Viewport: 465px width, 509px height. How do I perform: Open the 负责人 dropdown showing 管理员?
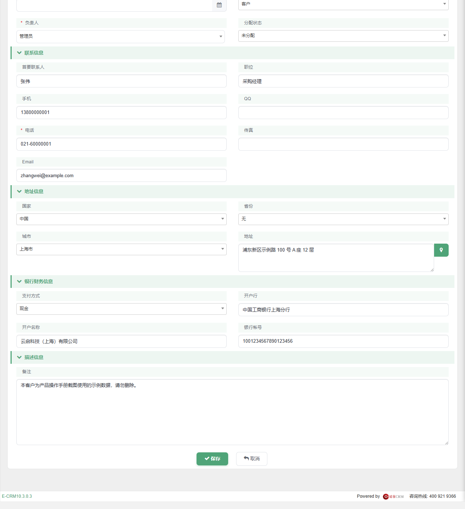click(121, 36)
